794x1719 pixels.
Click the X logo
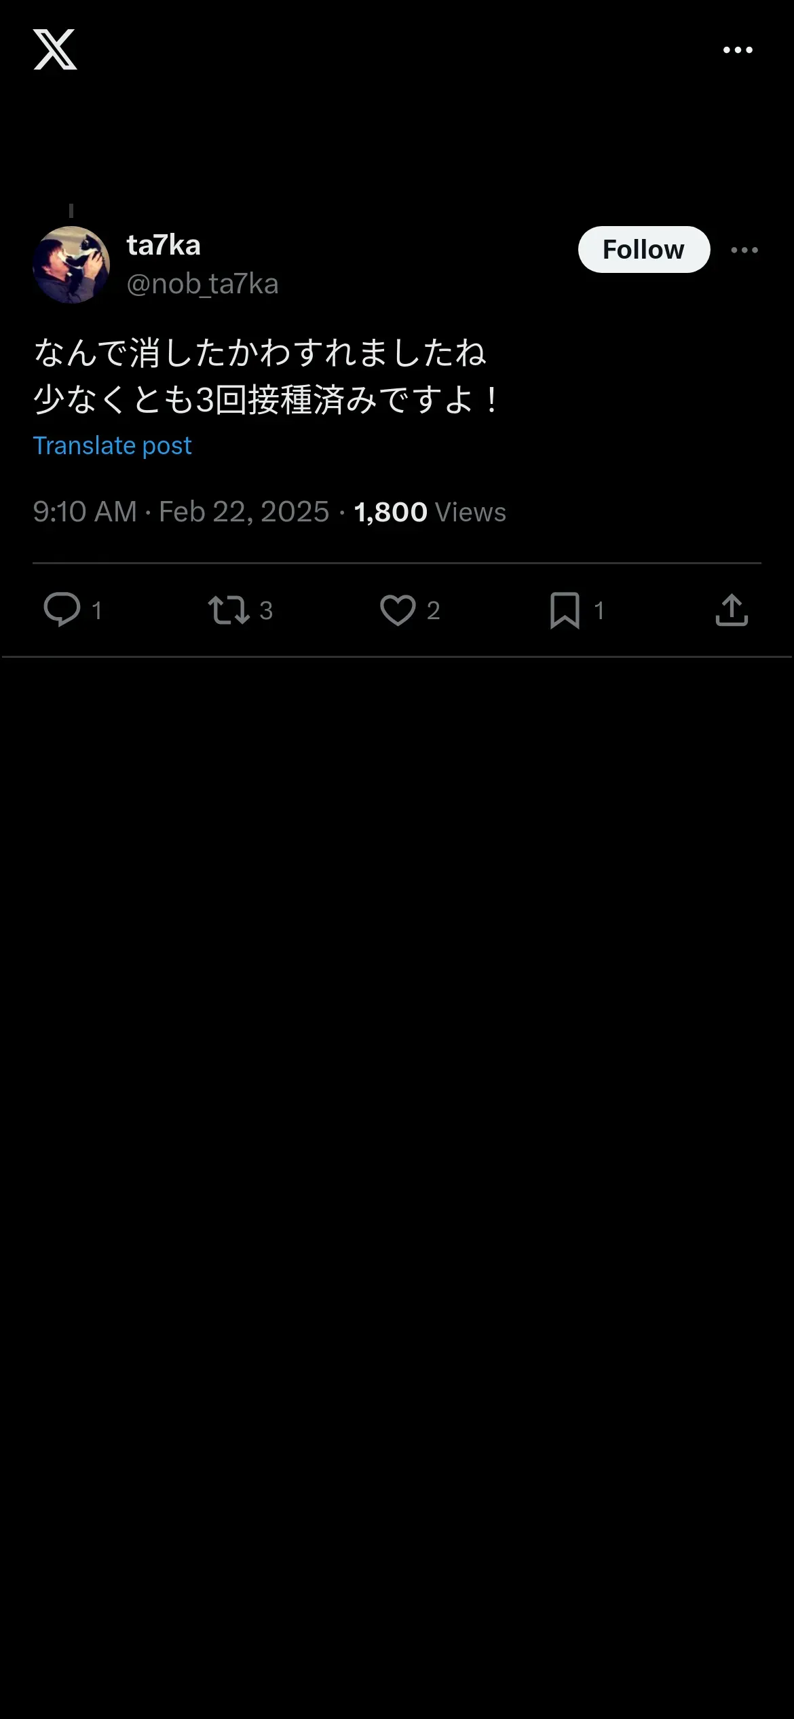(x=55, y=50)
